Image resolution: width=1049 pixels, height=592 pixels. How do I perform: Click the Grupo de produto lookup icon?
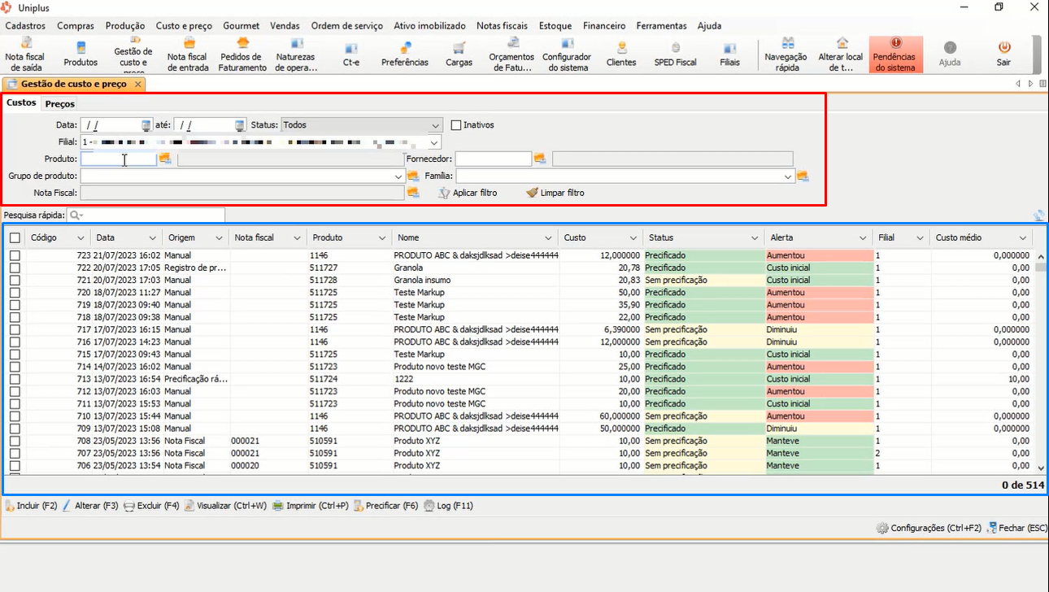(413, 176)
